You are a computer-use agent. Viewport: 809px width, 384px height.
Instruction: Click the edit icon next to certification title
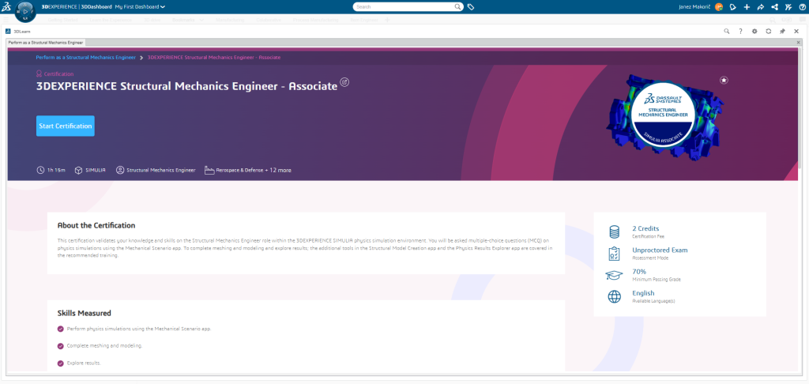coord(344,81)
